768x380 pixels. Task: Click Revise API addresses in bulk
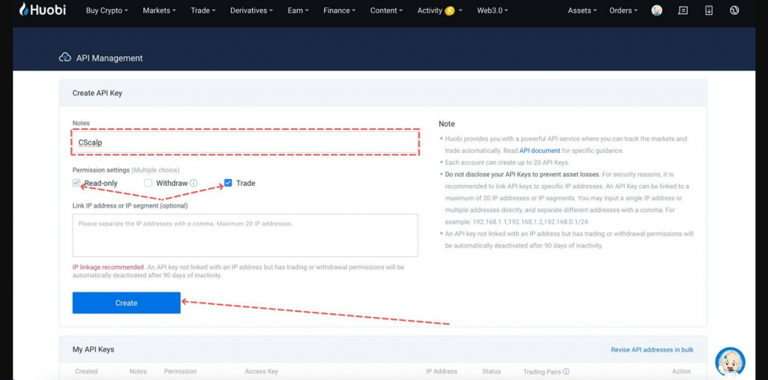pyautogui.click(x=650, y=349)
